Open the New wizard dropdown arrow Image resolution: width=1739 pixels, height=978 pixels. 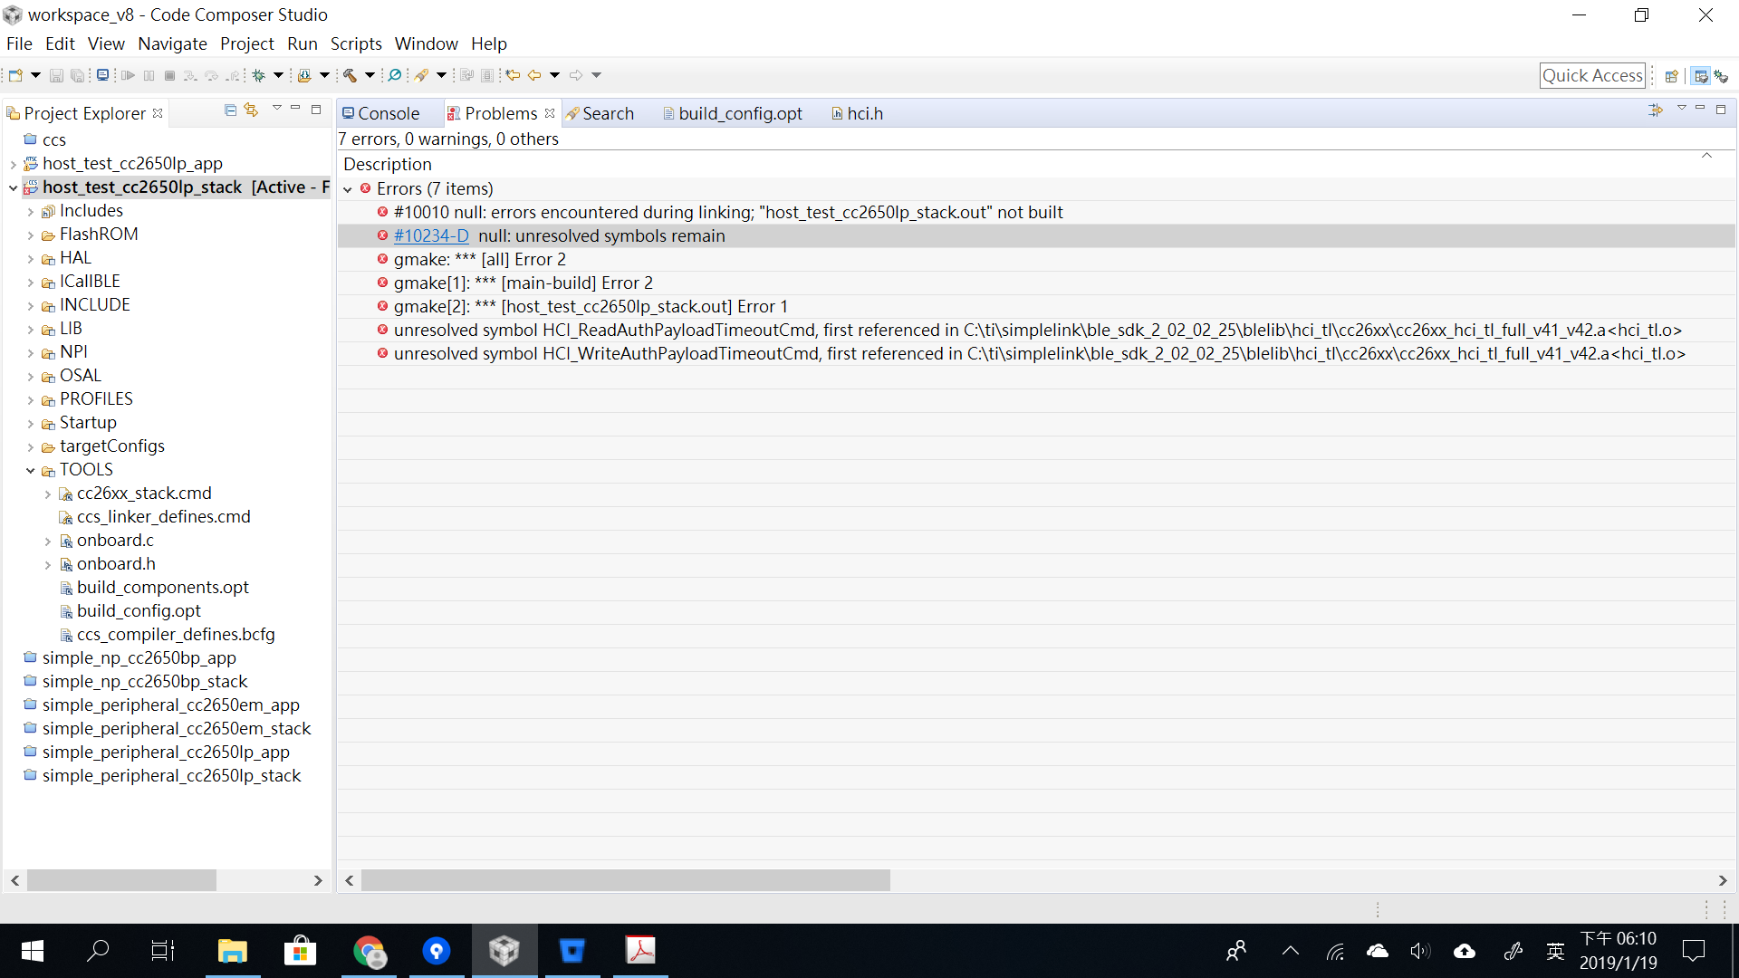click(36, 75)
